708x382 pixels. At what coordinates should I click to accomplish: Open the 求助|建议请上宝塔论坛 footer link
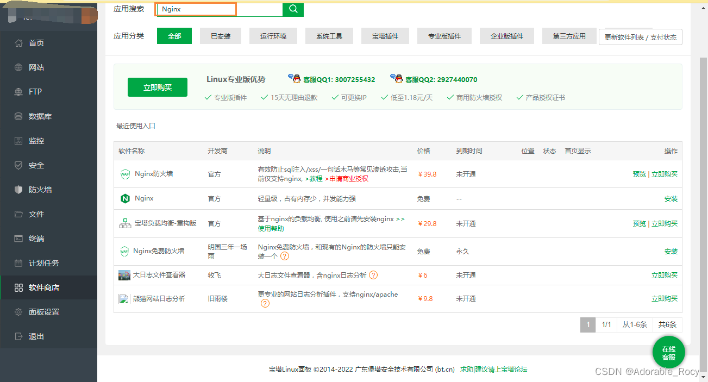click(x=494, y=370)
